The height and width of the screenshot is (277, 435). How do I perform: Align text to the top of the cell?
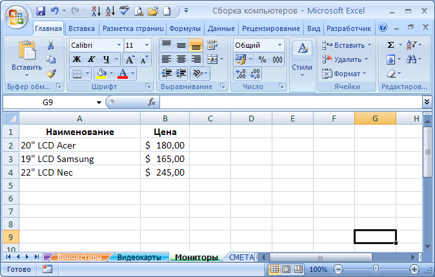(167, 45)
